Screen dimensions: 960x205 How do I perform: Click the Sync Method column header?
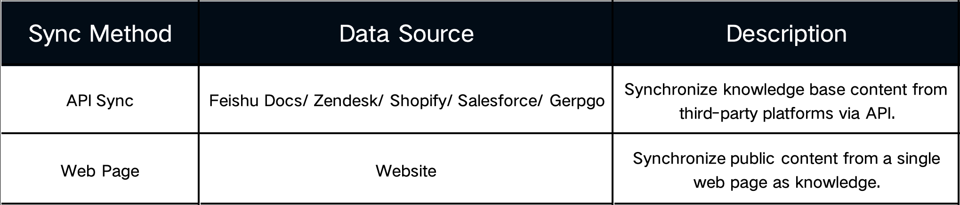coord(100,34)
